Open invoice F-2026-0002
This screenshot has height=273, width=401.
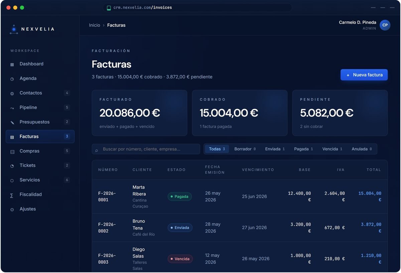coord(107,228)
